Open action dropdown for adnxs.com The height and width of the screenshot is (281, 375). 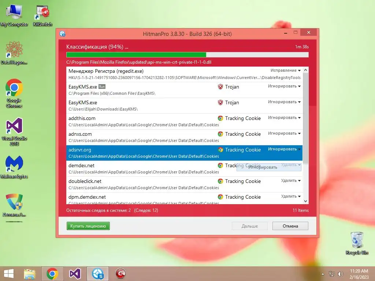284,133
